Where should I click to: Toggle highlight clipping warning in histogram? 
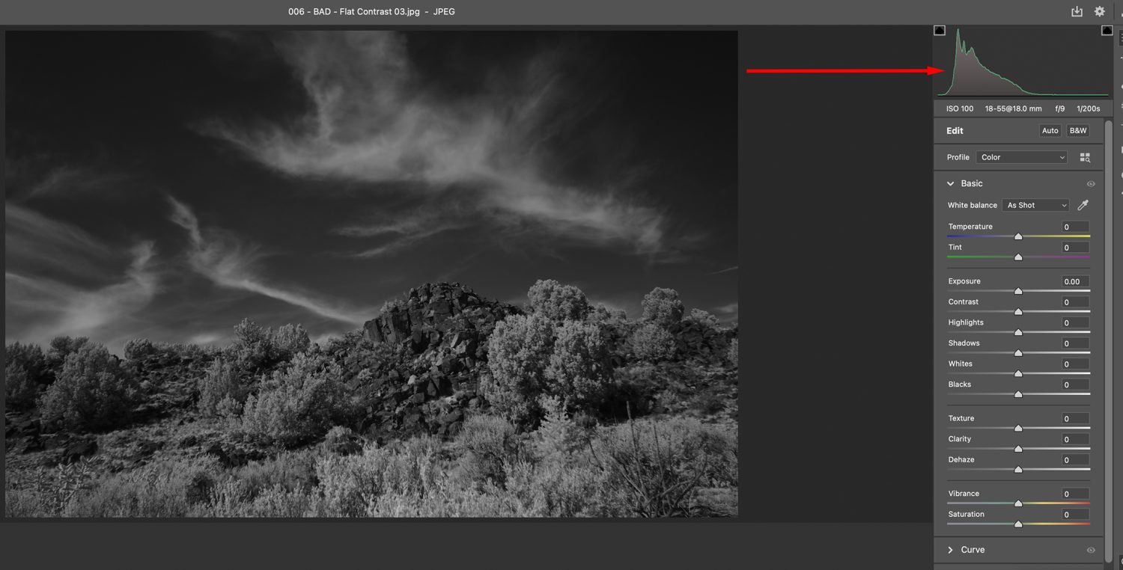(x=1107, y=31)
